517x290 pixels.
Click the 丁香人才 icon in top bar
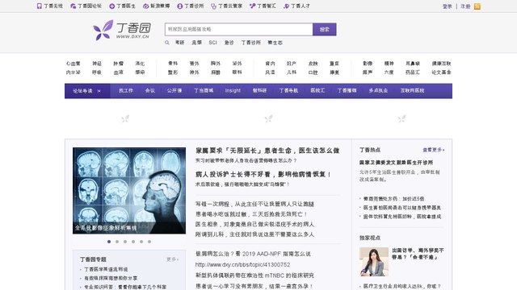[x=287, y=6]
